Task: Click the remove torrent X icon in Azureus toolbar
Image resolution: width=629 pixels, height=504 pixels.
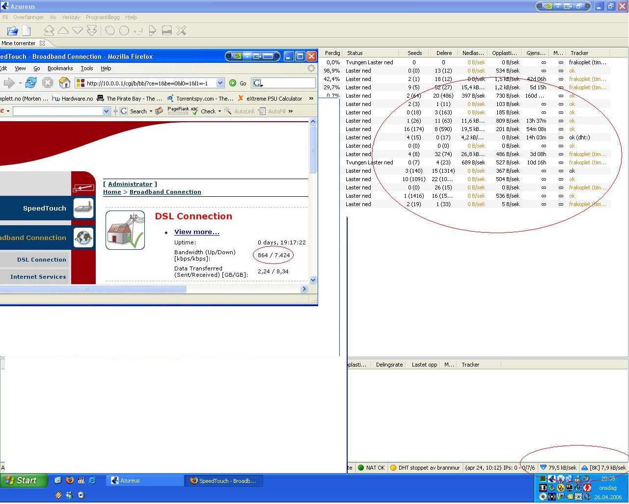Action: click(181, 31)
